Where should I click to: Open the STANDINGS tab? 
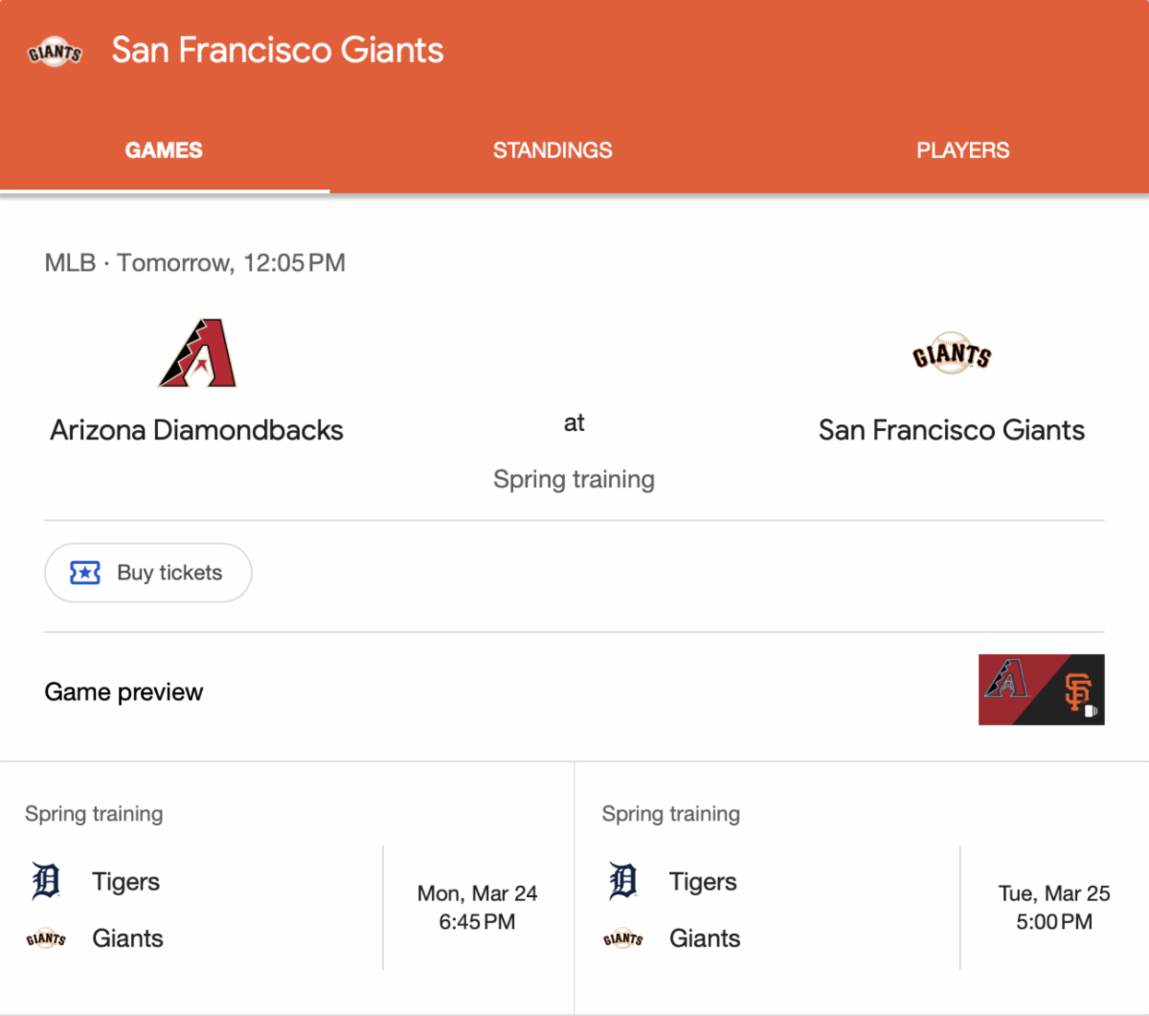[x=552, y=150]
